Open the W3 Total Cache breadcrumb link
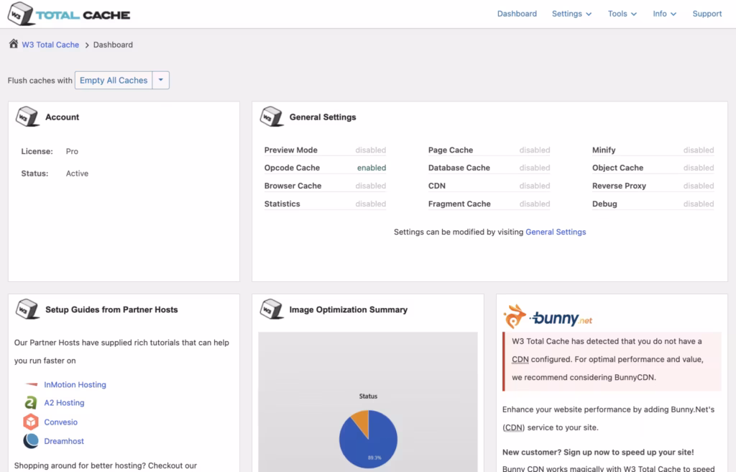 (50, 45)
